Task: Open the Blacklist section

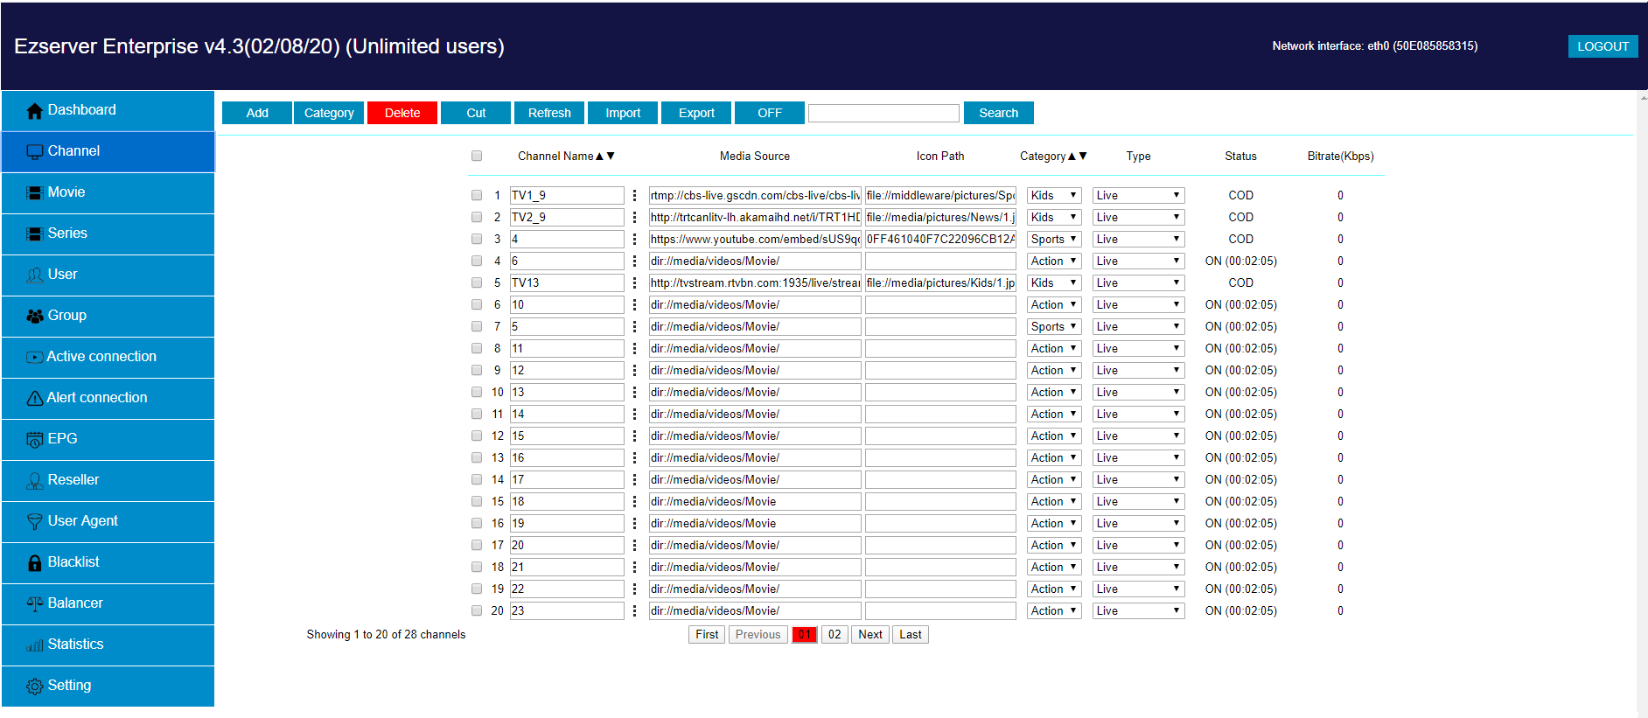Action: 108,562
